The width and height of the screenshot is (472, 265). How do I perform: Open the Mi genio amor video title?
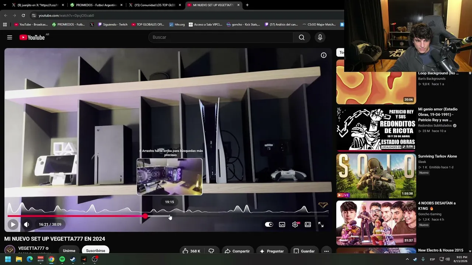438,114
